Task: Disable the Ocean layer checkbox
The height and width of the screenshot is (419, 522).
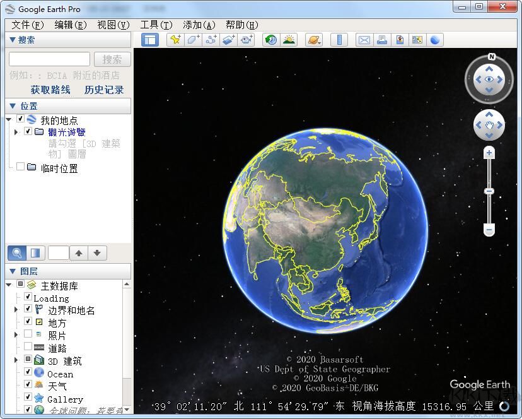Action: point(28,374)
